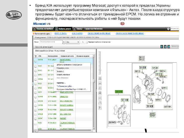Open the PIN BOOT part name link
Viewport: 184px width, 138px height.
click(63, 119)
